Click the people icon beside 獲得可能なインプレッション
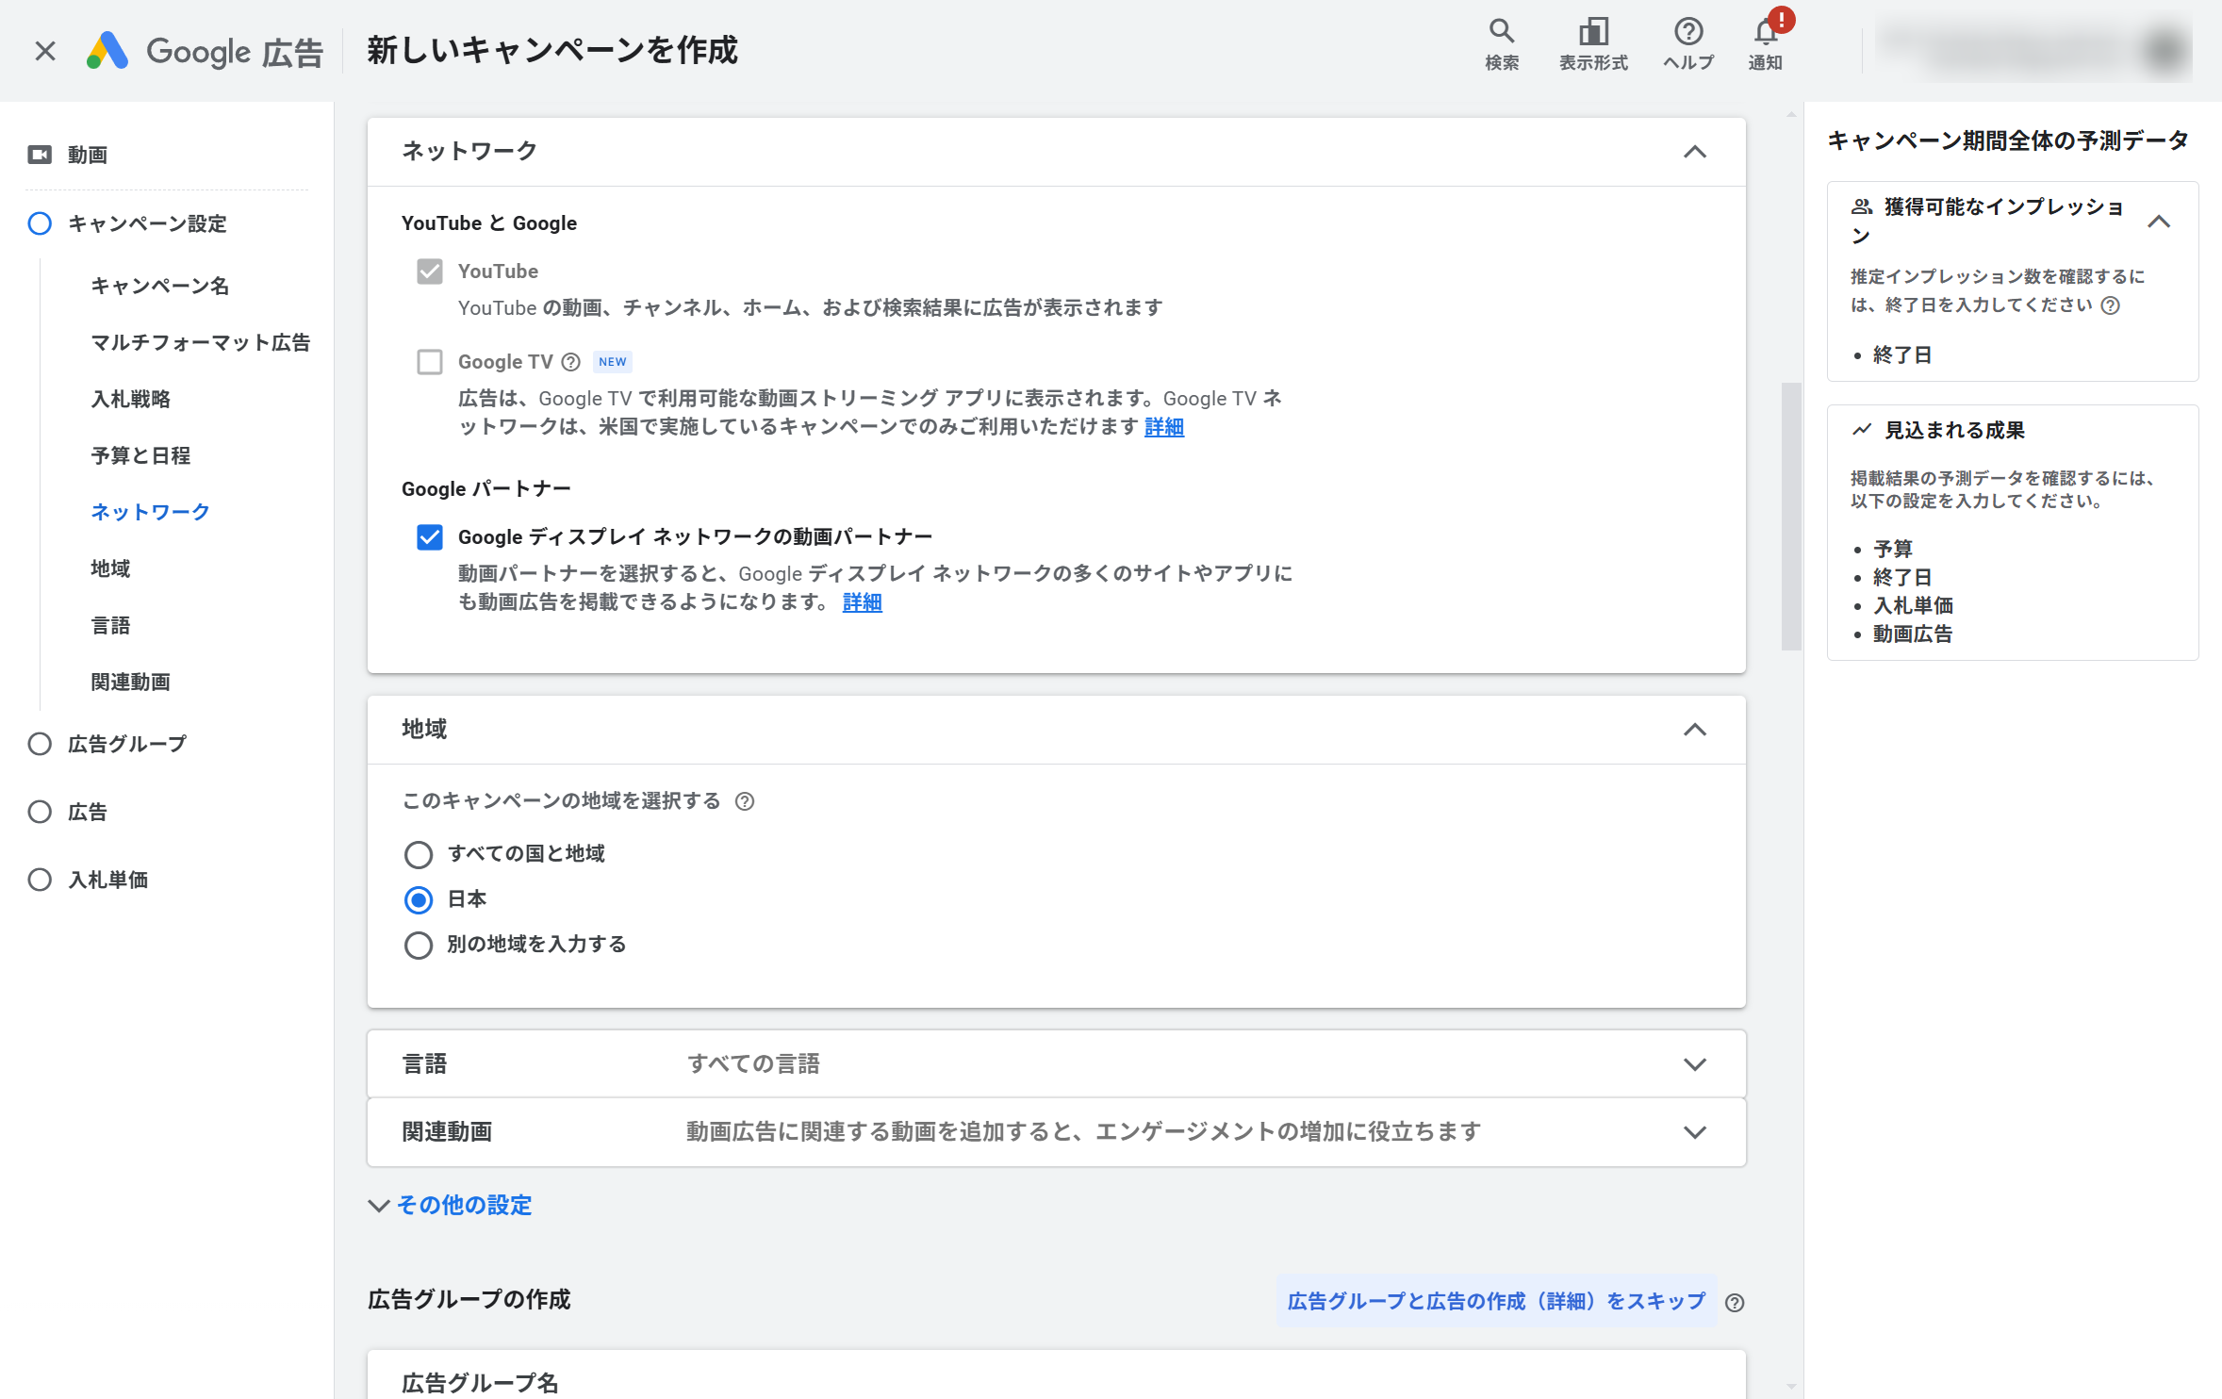The width and height of the screenshot is (2222, 1399). (x=1862, y=206)
